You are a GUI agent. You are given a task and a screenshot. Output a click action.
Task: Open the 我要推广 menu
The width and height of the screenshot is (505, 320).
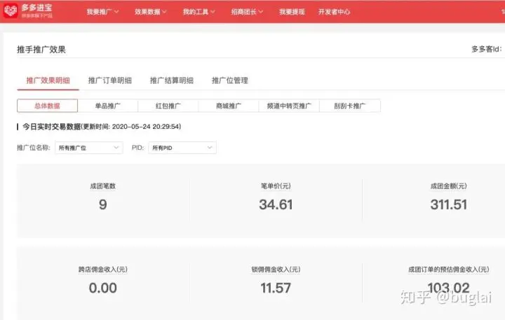[102, 12]
